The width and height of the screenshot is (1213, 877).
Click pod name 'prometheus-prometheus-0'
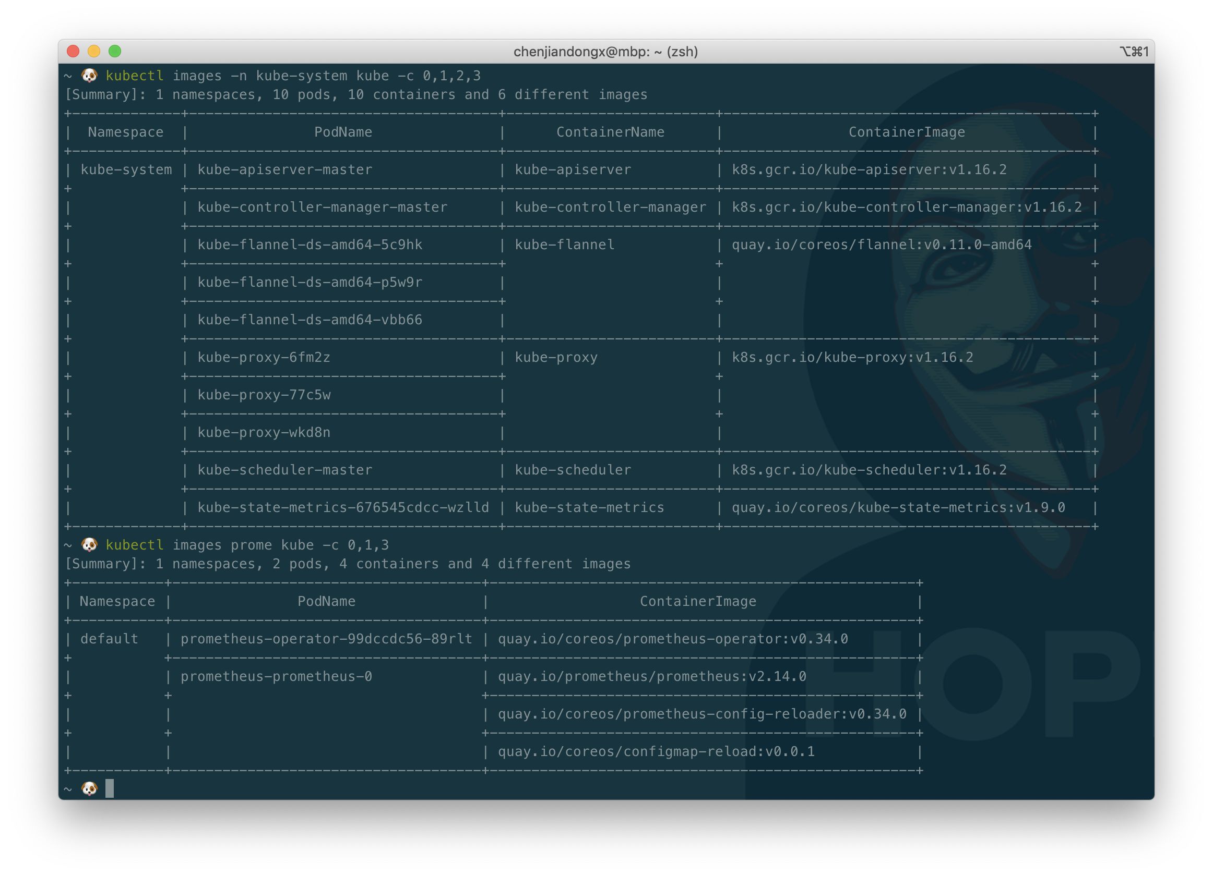[276, 677]
